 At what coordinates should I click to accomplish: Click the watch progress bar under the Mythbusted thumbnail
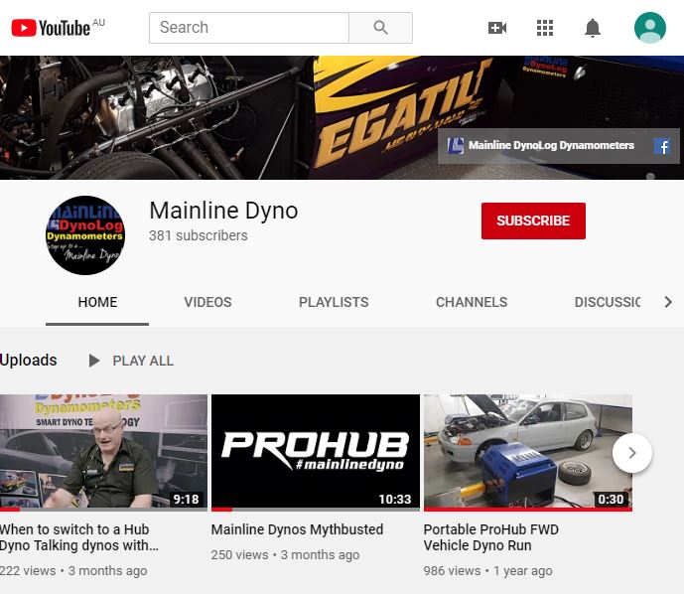(316, 509)
